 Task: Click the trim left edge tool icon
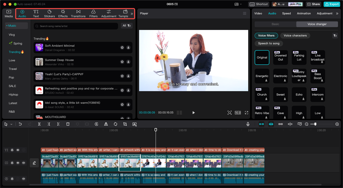click(x=49, y=124)
